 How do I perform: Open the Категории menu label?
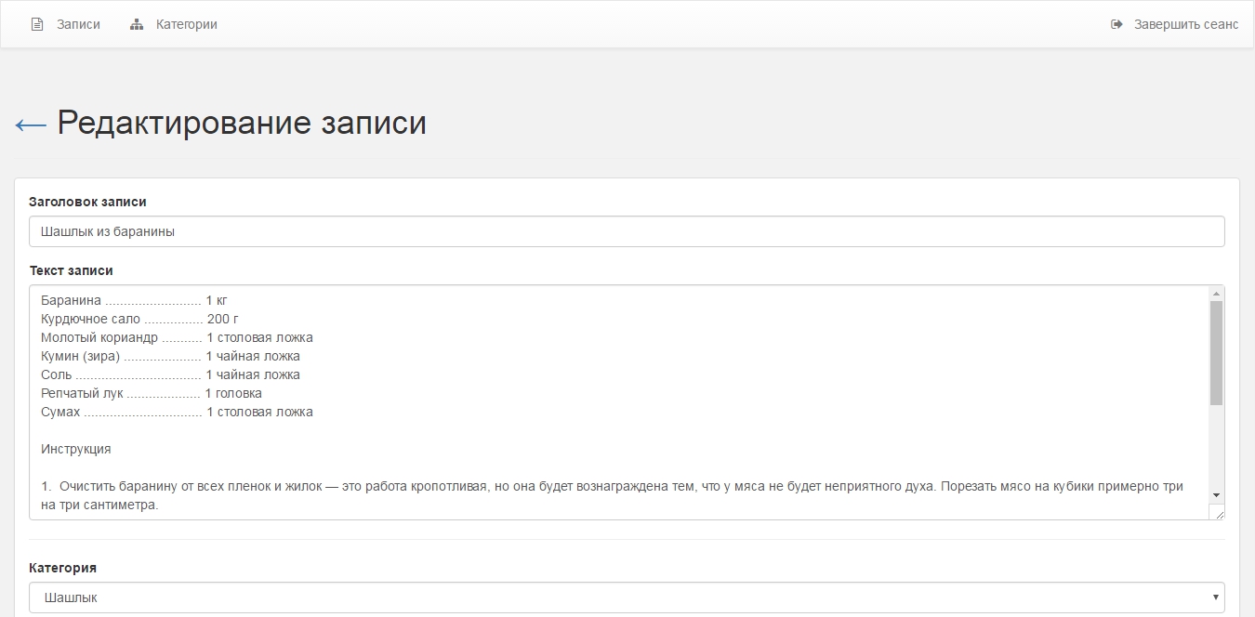click(186, 24)
